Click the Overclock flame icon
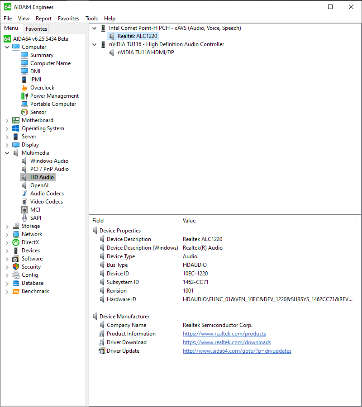Screen dimensions: 362x407 pyautogui.click(x=24, y=88)
